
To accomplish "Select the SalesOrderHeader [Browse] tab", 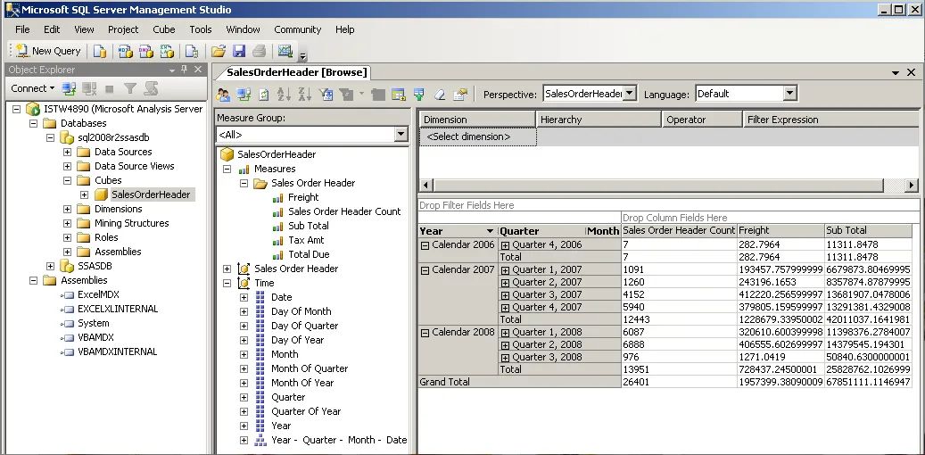I will click(x=297, y=72).
